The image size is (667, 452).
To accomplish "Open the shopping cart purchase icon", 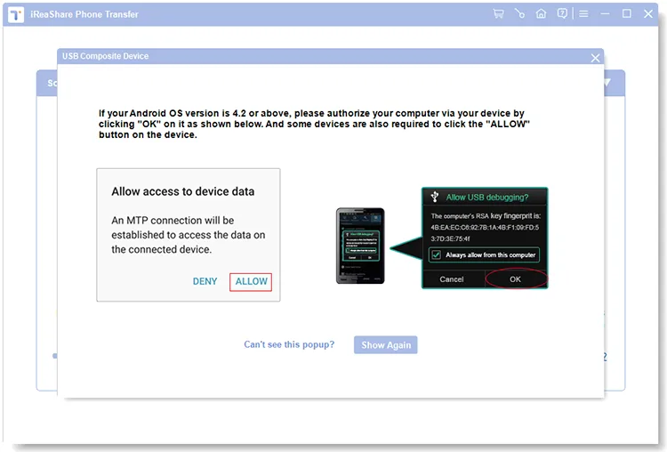I will point(498,13).
